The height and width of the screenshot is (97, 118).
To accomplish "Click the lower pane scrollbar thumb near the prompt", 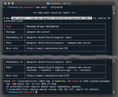I will tap(114, 92).
